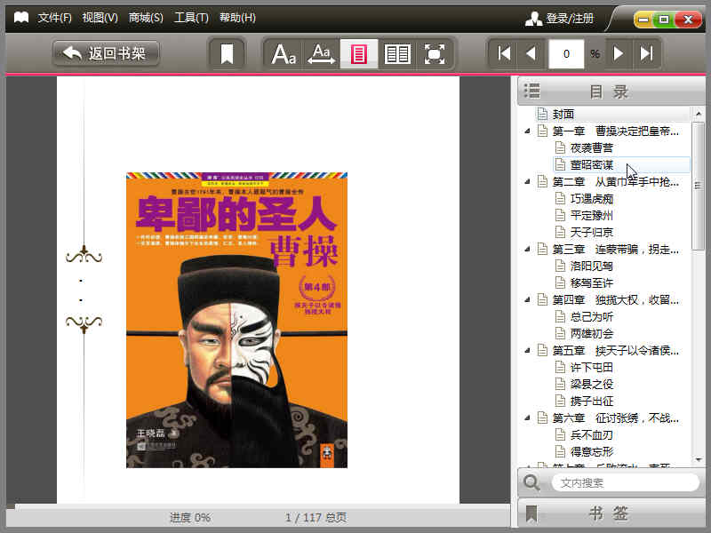The width and height of the screenshot is (711, 533).
Task: Click the book cover image
Action: coord(236,320)
